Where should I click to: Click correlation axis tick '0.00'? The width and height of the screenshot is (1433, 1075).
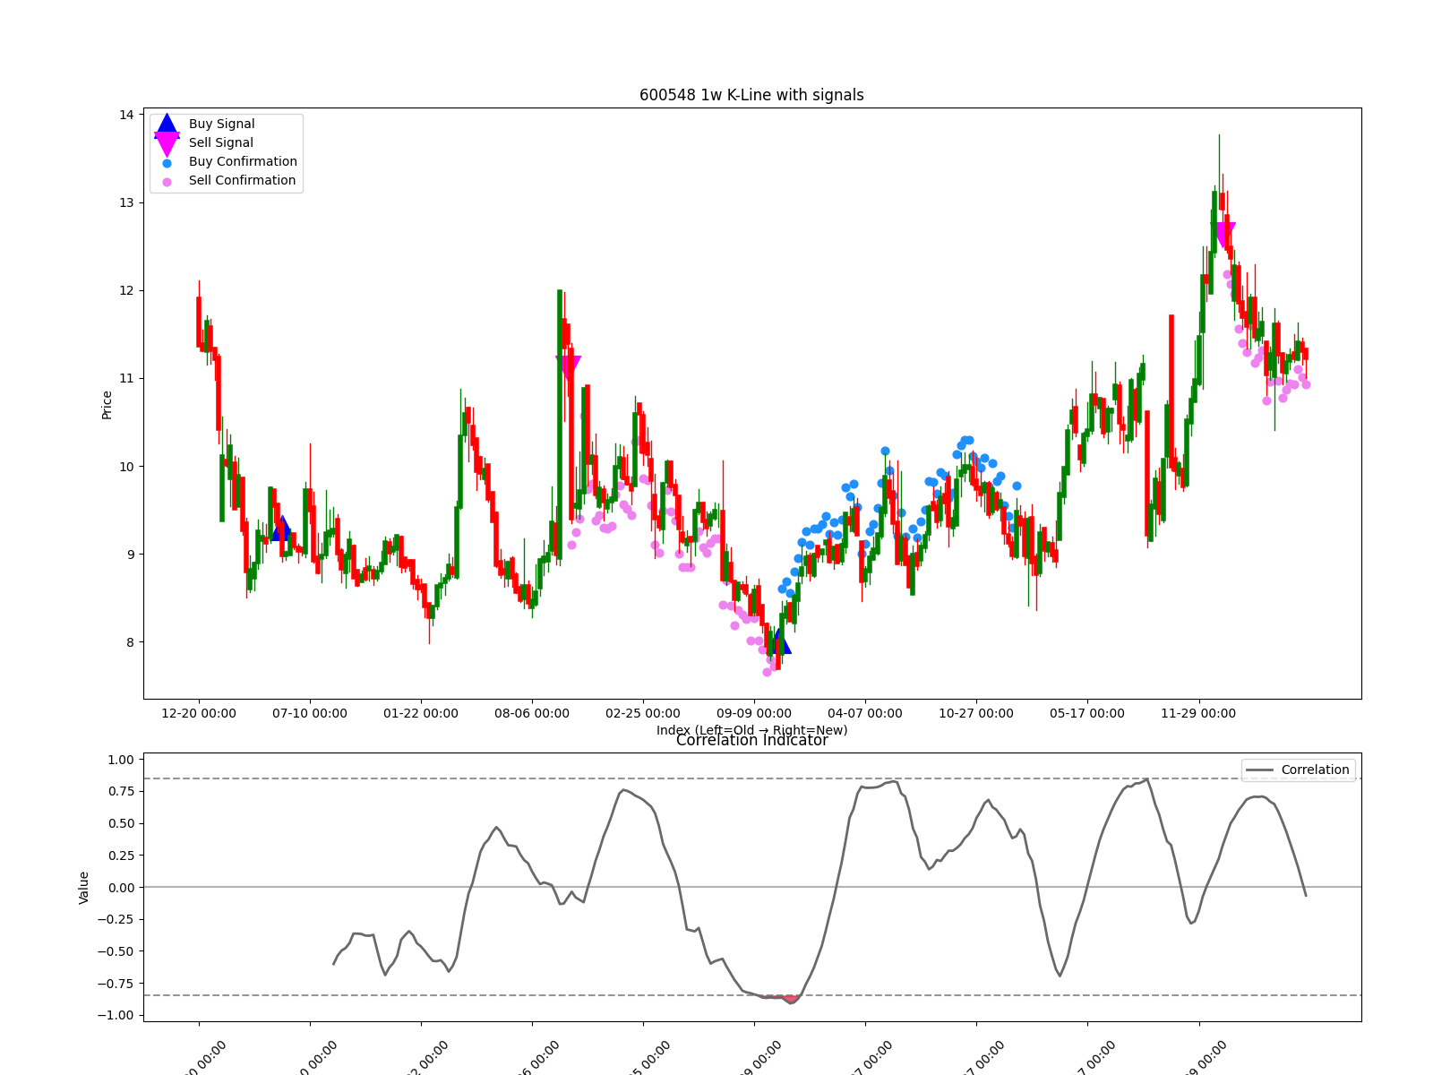click(x=120, y=887)
